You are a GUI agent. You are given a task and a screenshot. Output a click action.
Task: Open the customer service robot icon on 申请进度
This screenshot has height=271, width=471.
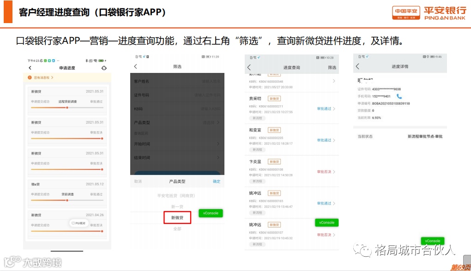coord(104,68)
